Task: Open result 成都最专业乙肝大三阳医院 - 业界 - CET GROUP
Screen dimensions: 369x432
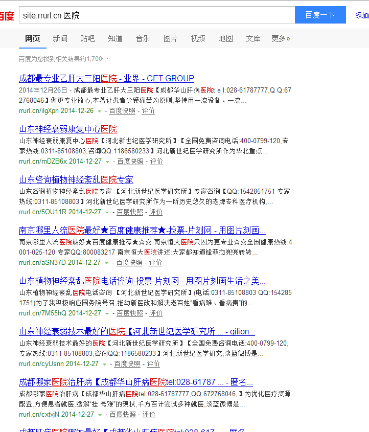Action: pyautogui.click(x=106, y=79)
